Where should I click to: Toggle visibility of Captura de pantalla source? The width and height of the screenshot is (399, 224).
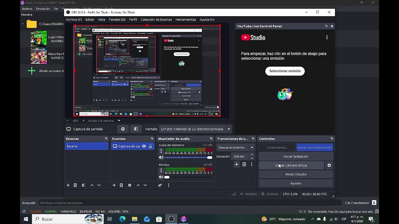[144, 146]
